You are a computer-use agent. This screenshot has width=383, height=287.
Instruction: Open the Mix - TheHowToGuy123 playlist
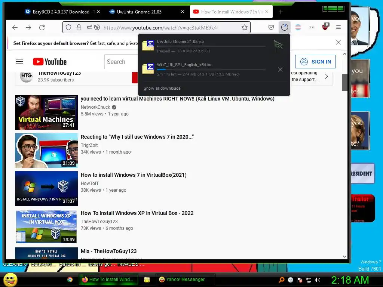click(x=109, y=251)
